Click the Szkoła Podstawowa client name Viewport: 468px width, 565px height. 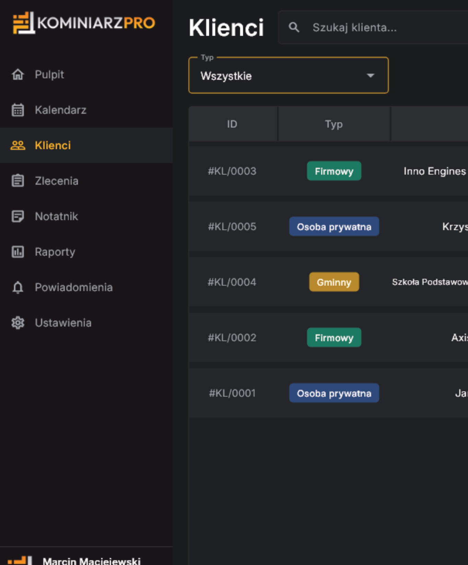[x=430, y=282]
